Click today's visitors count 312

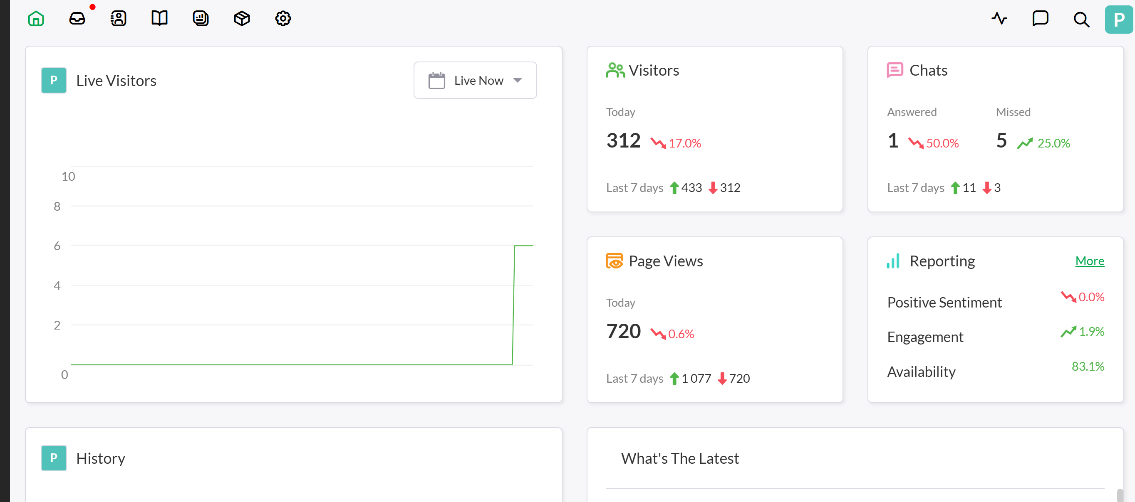(623, 141)
